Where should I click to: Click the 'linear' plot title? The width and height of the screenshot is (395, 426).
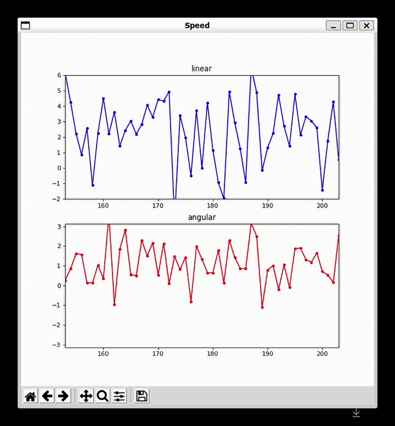click(201, 69)
